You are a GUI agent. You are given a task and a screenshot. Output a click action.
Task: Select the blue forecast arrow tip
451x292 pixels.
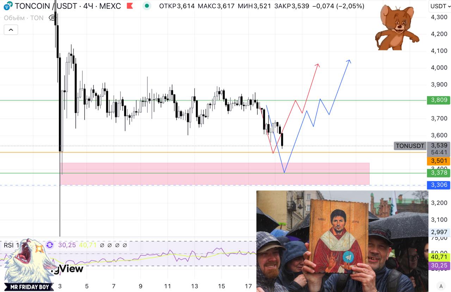coord(349,61)
